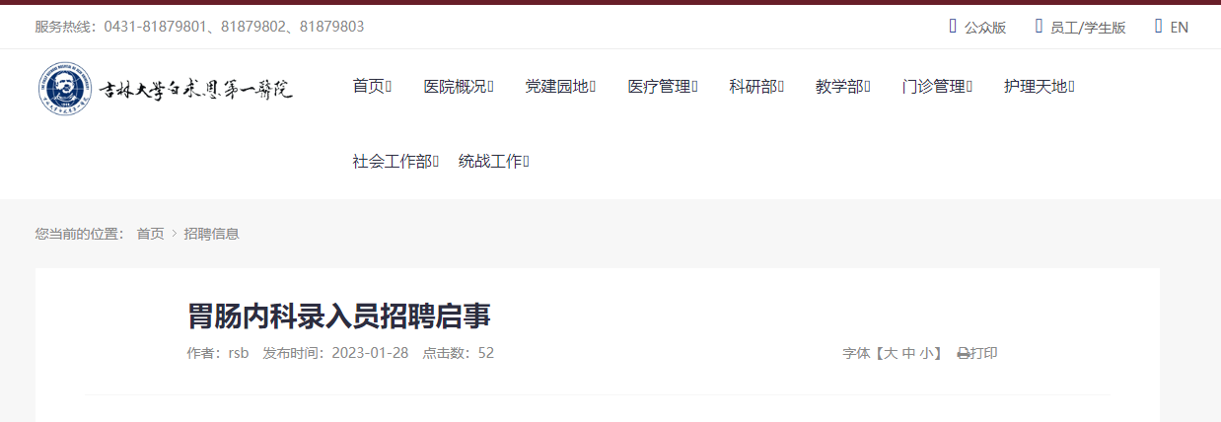Image resolution: width=1221 pixels, height=422 pixels.
Task: Click the icon before EN
Action: (1159, 26)
